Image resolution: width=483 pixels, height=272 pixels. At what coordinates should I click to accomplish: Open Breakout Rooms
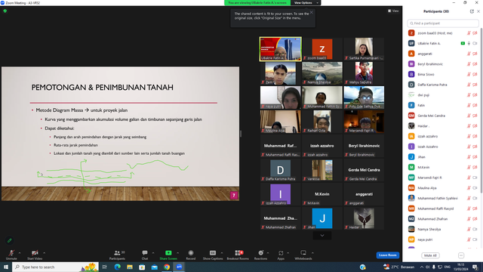238,255
